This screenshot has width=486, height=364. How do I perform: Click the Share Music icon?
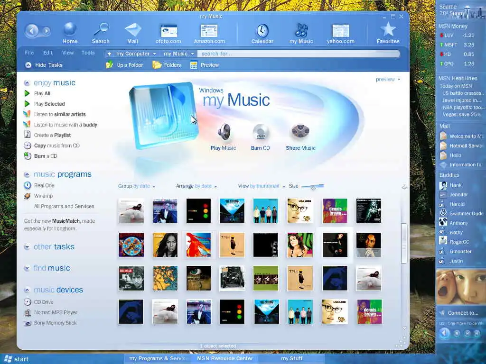[300, 132]
